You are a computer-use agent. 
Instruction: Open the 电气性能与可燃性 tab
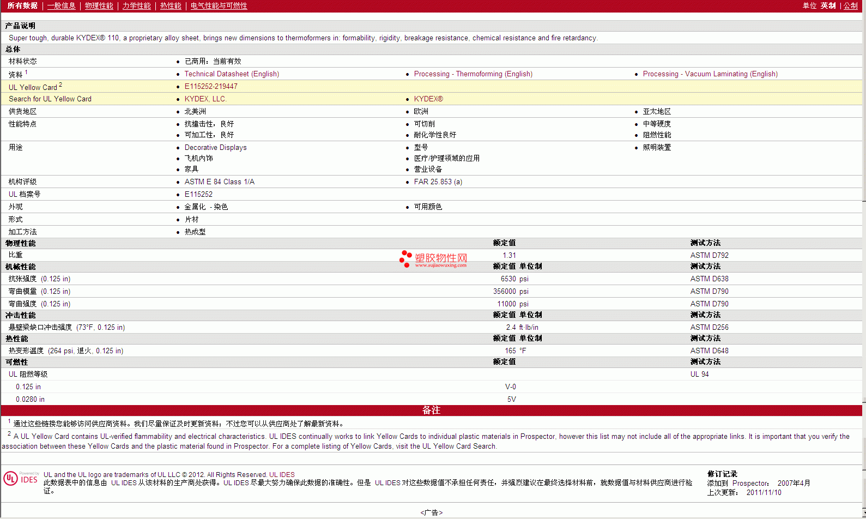pyautogui.click(x=219, y=5)
